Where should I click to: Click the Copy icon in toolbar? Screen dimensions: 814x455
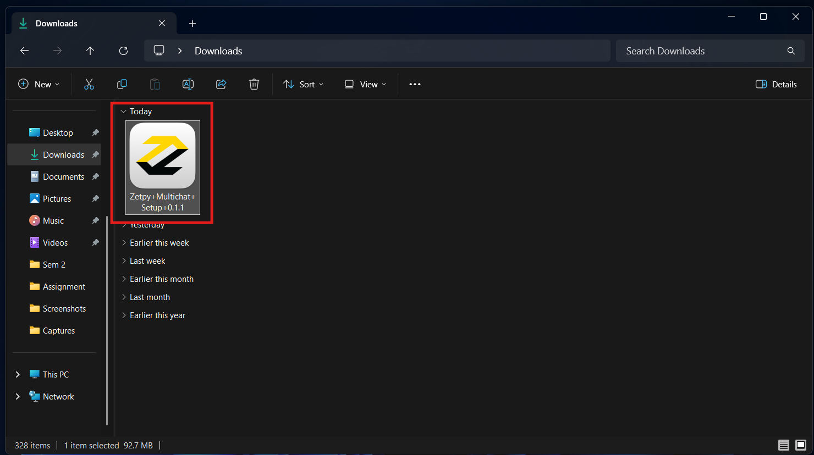pos(122,84)
